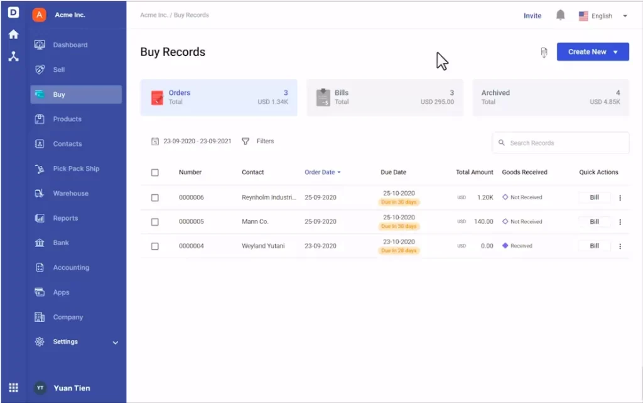Click the Due Date column header
The image size is (643, 403).
point(393,172)
